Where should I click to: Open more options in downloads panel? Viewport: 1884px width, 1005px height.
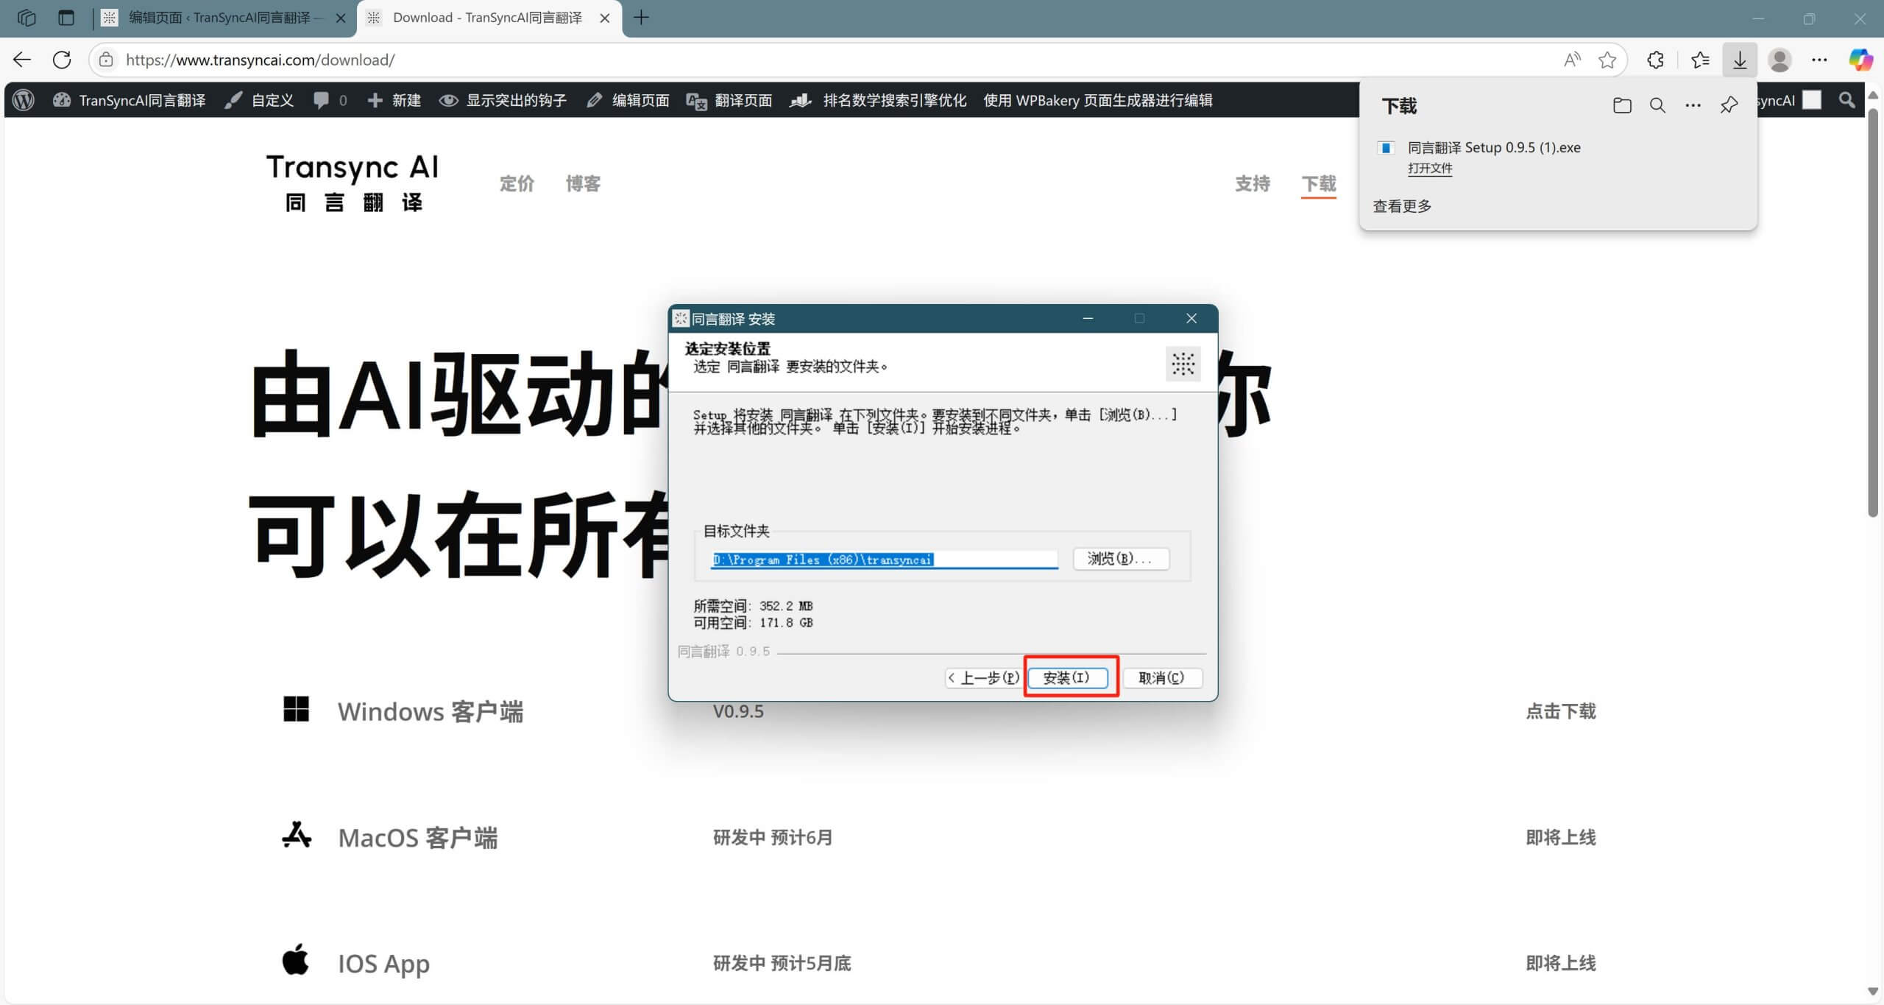[x=1693, y=105]
